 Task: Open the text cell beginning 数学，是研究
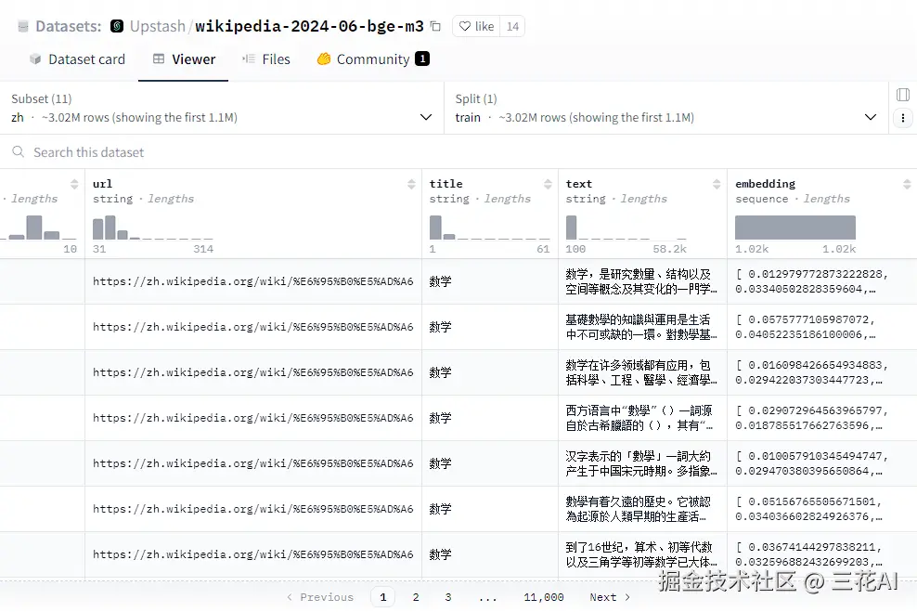point(642,281)
